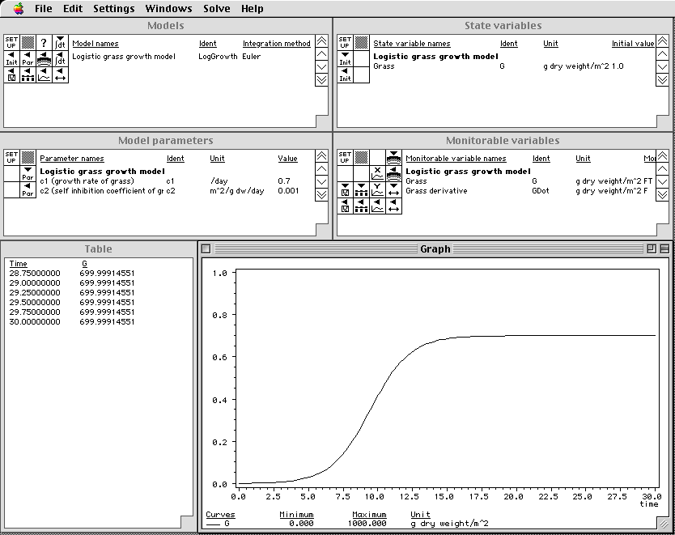Click the down-arrow horizontal scaling icon in Monitorable variables
This screenshot has height=535, width=675.
pyautogui.click(x=394, y=189)
